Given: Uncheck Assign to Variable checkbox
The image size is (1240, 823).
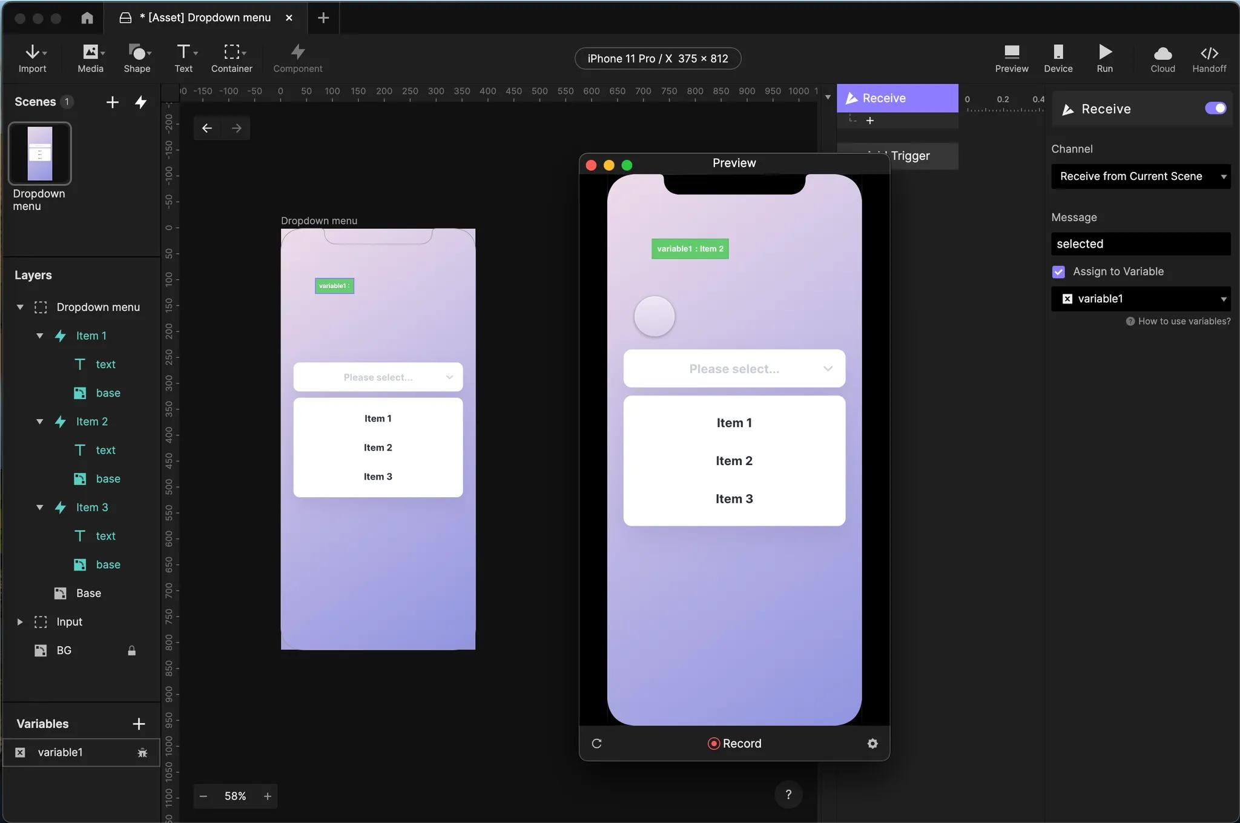Looking at the screenshot, I should coord(1058,272).
